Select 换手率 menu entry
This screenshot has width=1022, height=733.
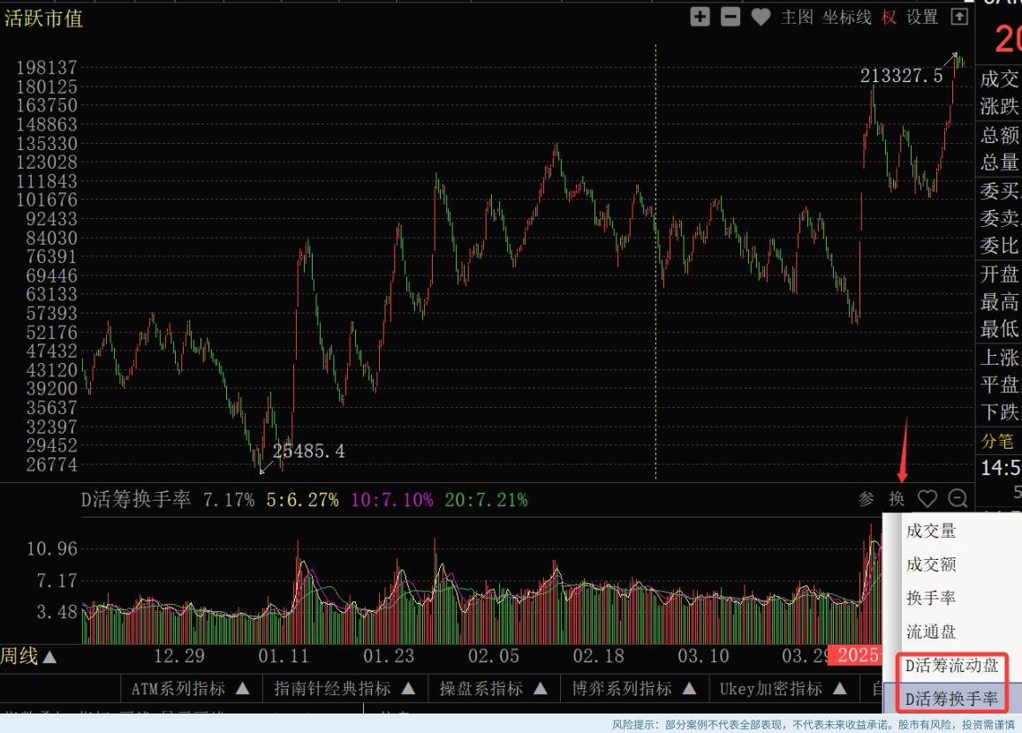pyautogui.click(x=931, y=598)
